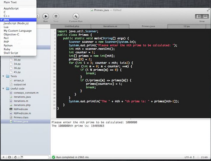The image size is (211, 161).
Task: Choose C from the language menu
Action: tap(18, 12)
